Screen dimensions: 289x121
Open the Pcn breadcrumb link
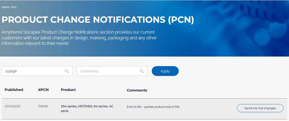point(14,7)
